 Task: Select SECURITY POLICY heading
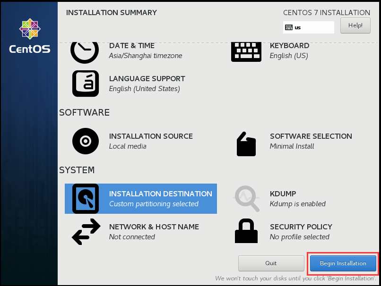click(x=301, y=227)
